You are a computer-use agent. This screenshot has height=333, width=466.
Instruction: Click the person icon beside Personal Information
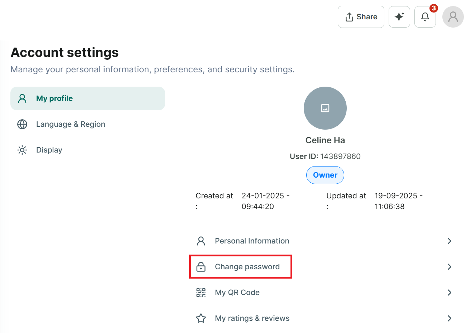pyautogui.click(x=201, y=241)
